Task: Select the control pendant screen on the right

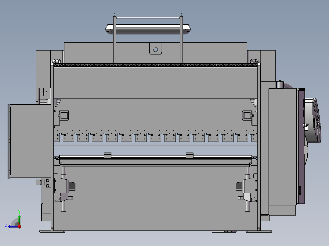Action: click(313, 121)
